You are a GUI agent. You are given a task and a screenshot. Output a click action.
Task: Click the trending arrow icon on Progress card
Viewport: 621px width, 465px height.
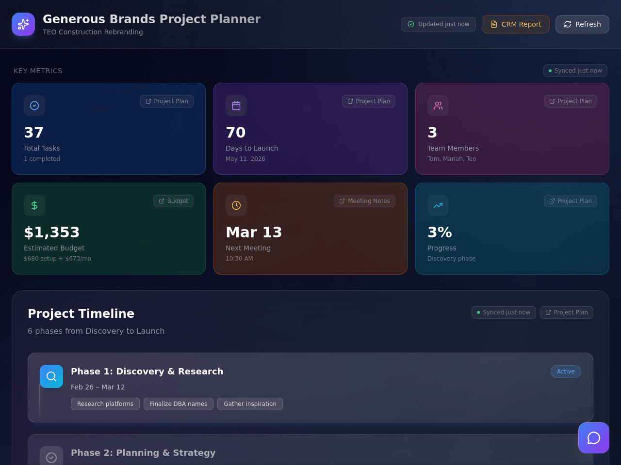438,205
